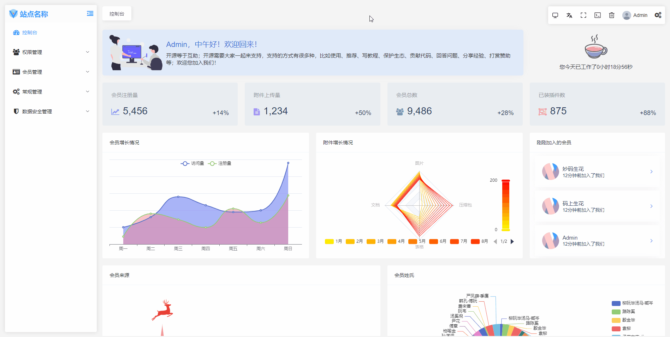The height and width of the screenshot is (337, 670).
Task: View details of member 妙码生花
Action: click(x=652, y=171)
